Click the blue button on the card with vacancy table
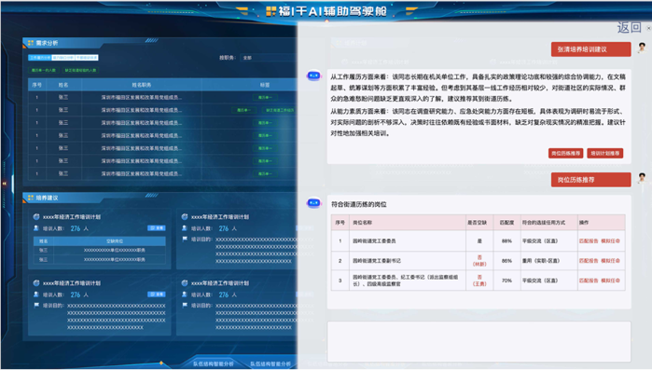Viewport: 652px width, 370px height. click(157, 228)
